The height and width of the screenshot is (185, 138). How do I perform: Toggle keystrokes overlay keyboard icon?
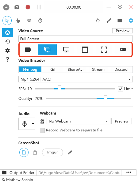(29, 21)
